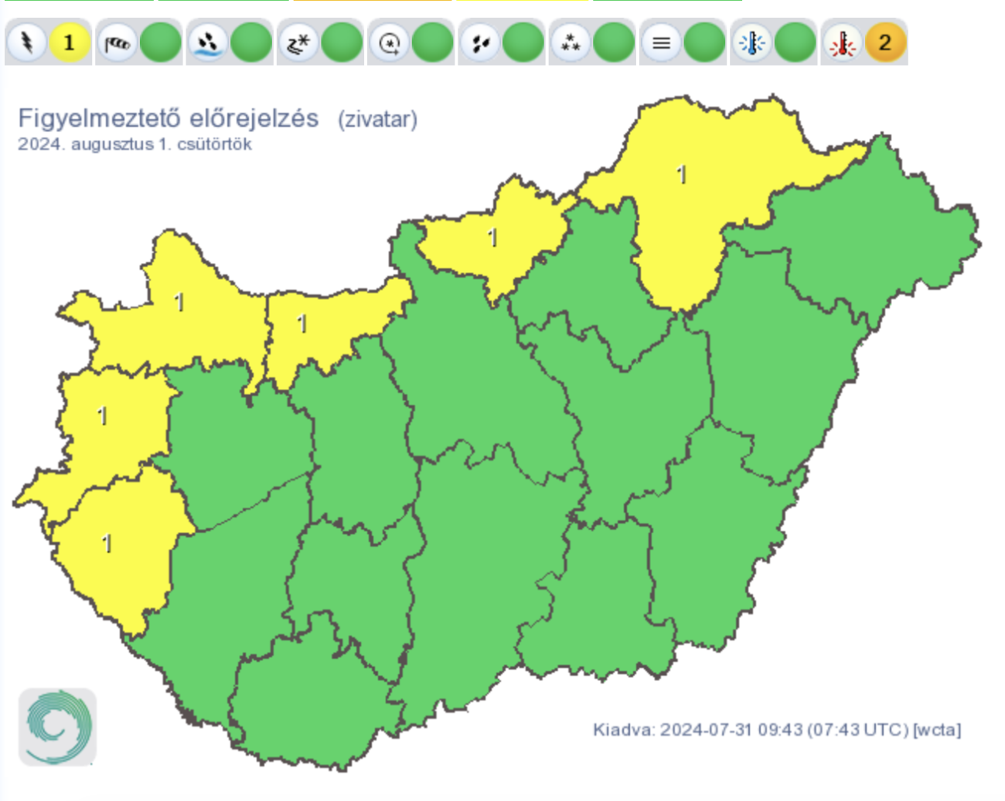The height and width of the screenshot is (801, 1005).
Task: Select the freezing rain circled-star icon
Action: [389, 43]
